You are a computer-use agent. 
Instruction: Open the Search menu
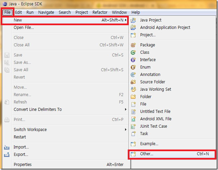click(65, 12)
